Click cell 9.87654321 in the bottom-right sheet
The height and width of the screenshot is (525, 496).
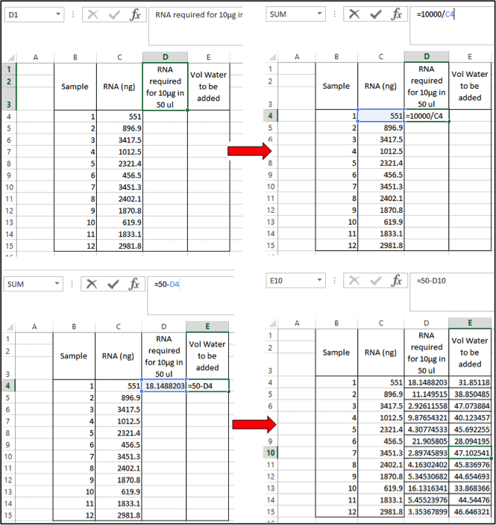427,417
